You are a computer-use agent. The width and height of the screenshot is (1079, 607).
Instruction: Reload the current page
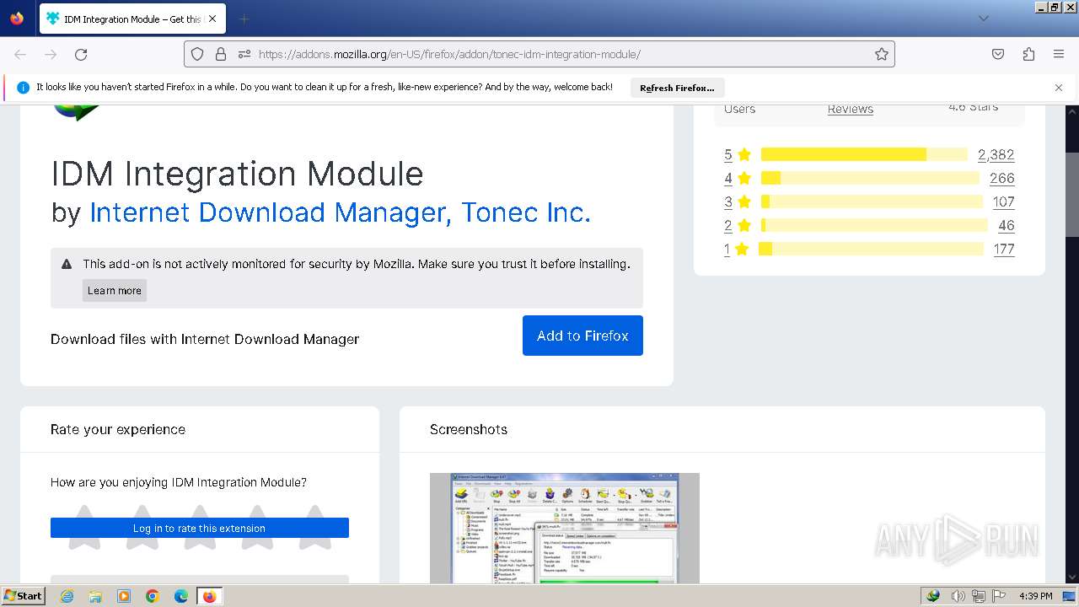point(81,54)
